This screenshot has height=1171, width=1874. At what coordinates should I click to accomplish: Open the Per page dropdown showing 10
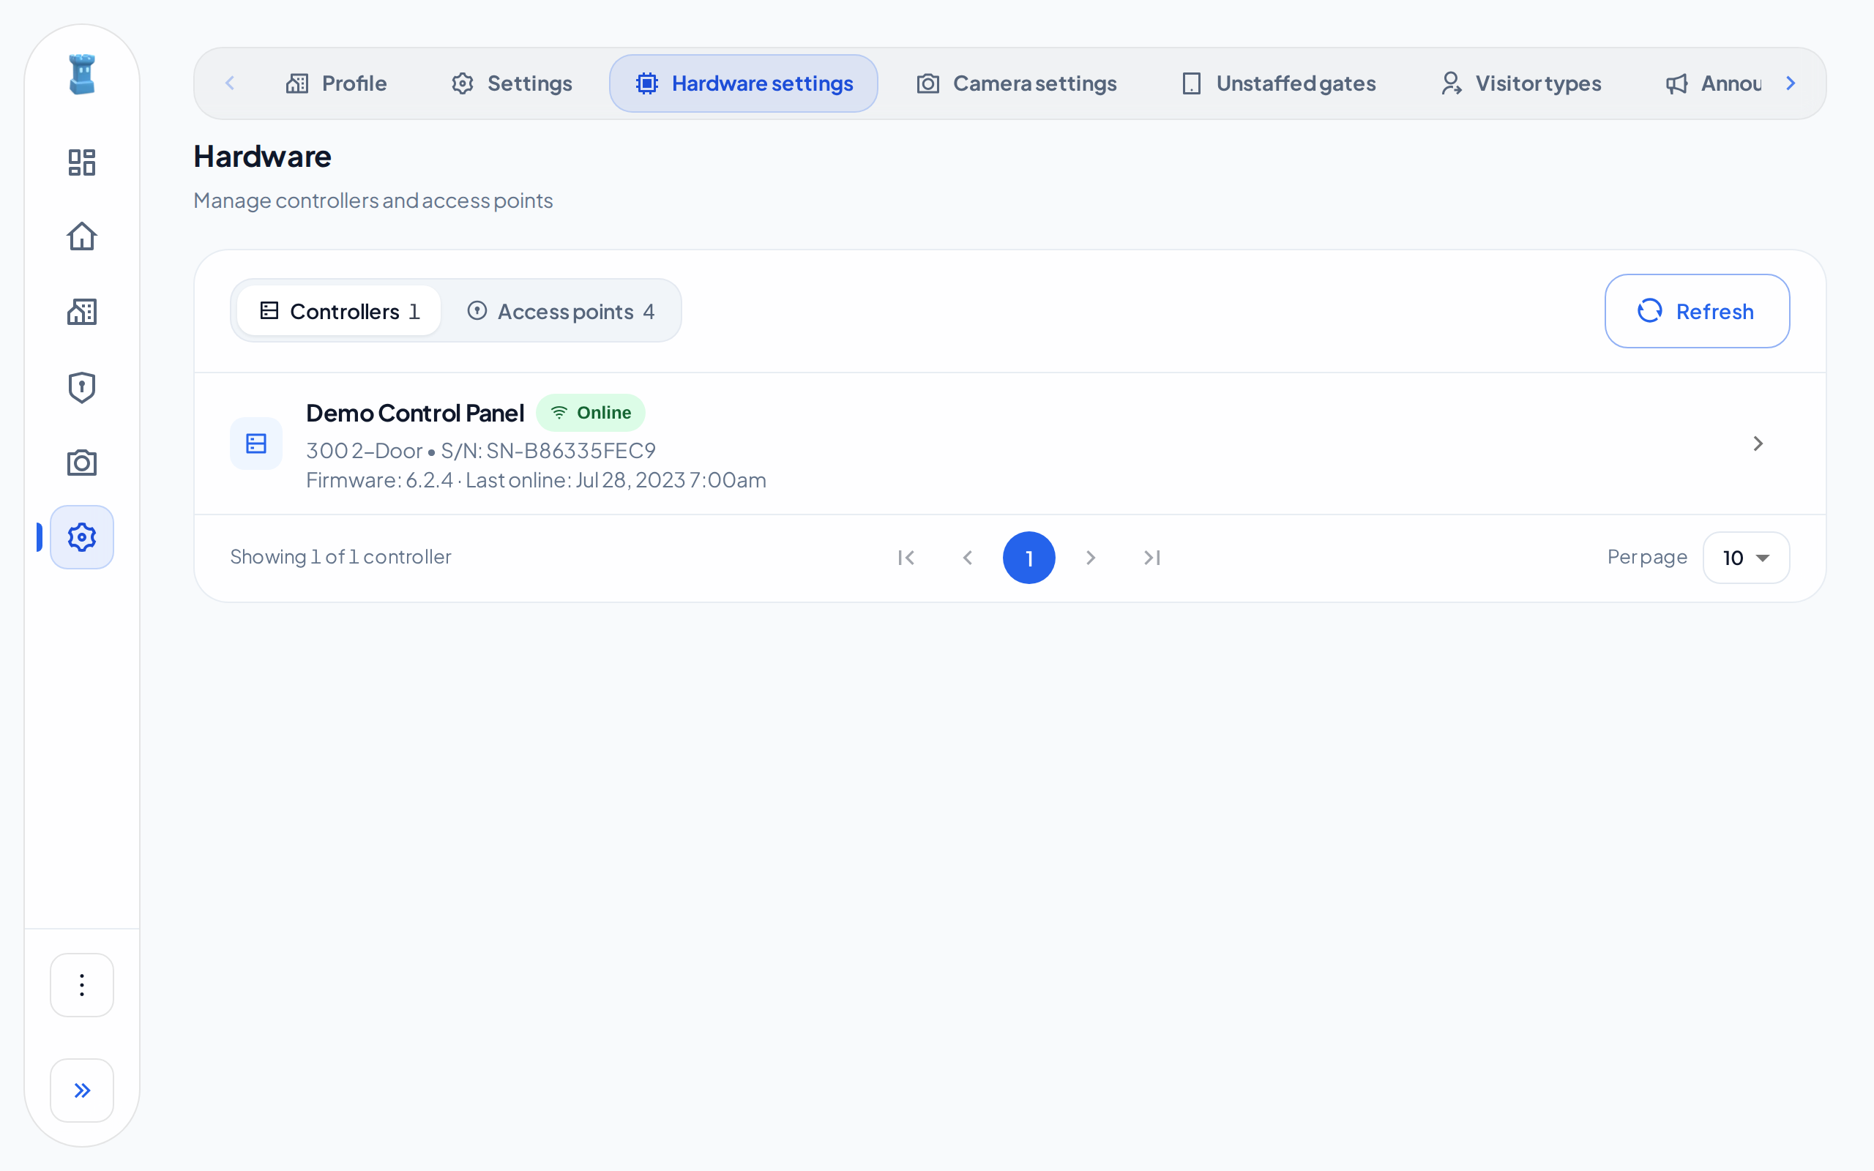coord(1746,558)
